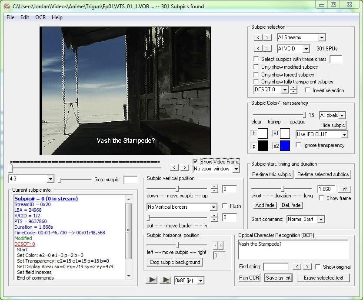Go to next stream with right arrow beside All Streams
Image resolution: width=363 pixels, height=300 pixels.
click(x=267, y=37)
